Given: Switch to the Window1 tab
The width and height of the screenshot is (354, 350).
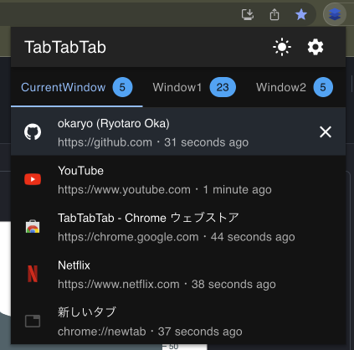Looking at the screenshot, I should 194,87.
